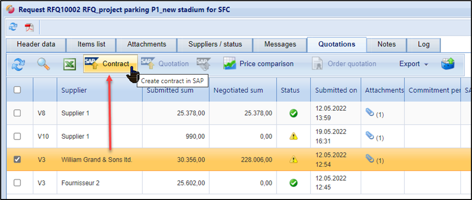Click the top-left refresh icon below the title
This screenshot has height=200, width=472.
point(13,27)
